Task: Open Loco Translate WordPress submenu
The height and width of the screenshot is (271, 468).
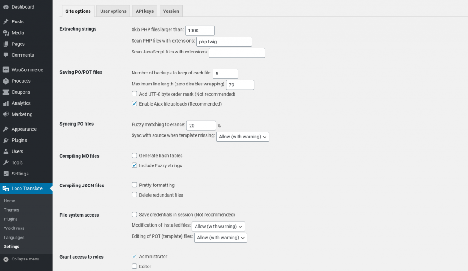Action: click(x=14, y=228)
